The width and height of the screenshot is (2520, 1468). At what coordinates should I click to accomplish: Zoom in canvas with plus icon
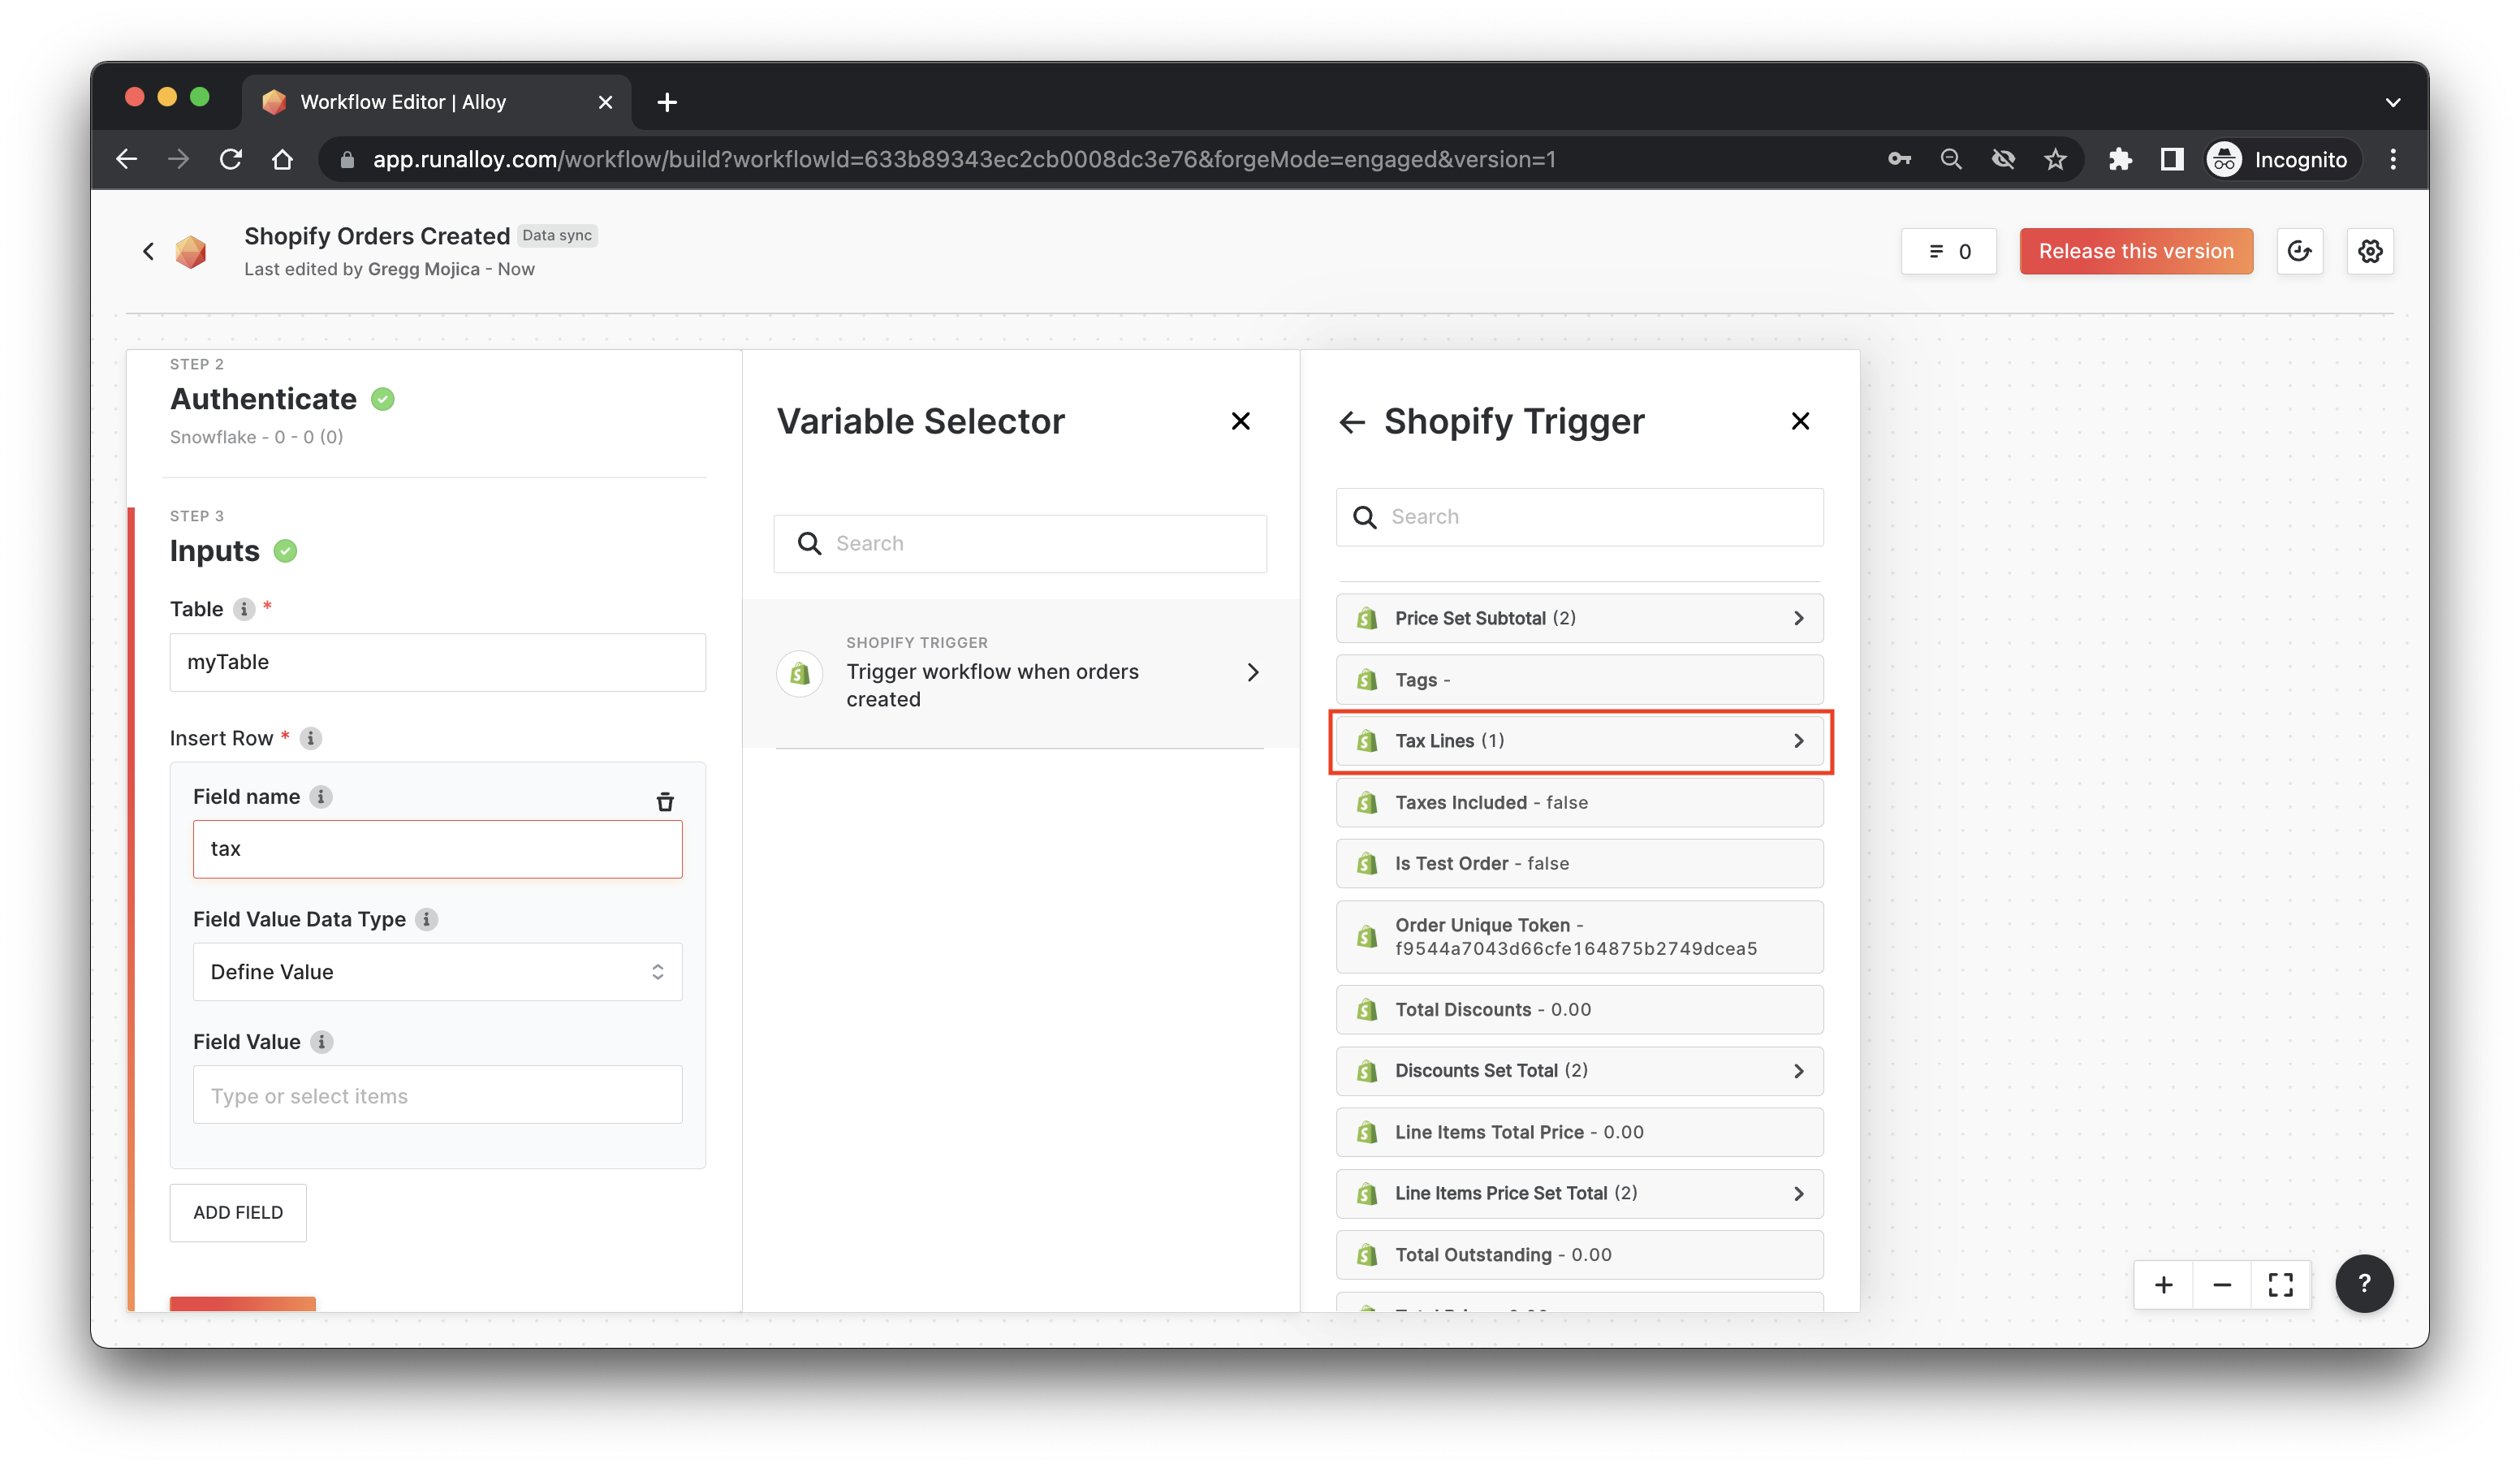pyautogui.click(x=2163, y=1285)
